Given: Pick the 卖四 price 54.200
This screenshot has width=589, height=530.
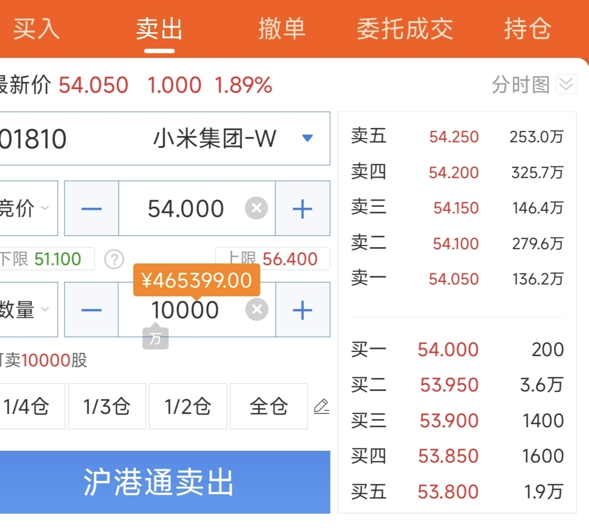Looking at the screenshot, I should pyautogui.click(x=454, y=172).
